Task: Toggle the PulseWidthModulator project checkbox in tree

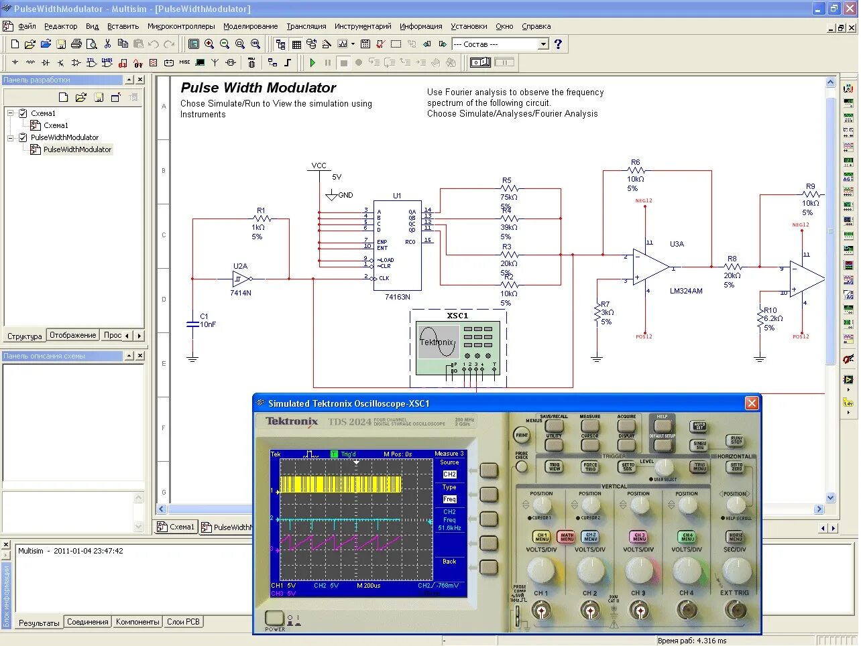Action: click(x=23, y=137)
